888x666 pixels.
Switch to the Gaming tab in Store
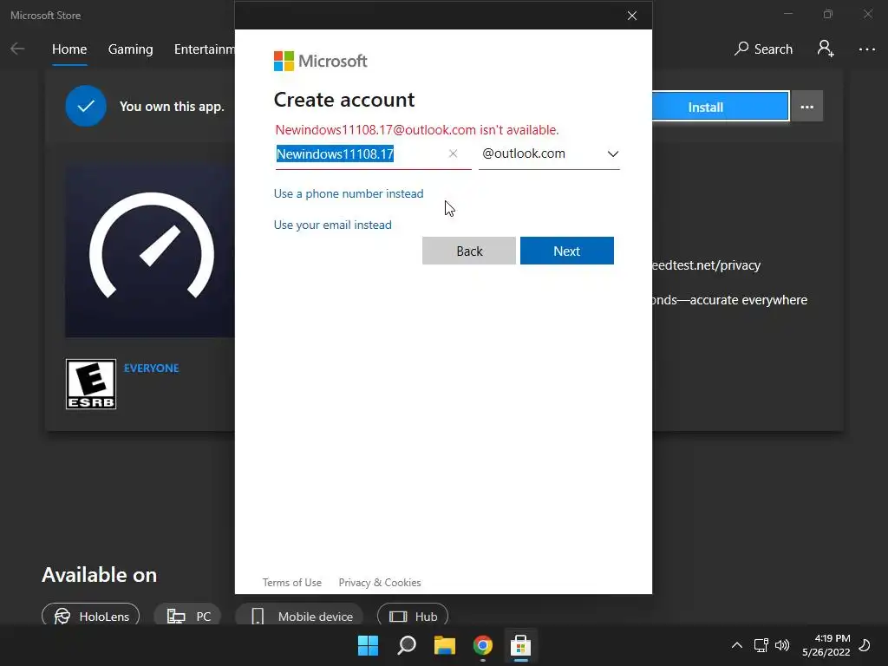click(130, 49)
